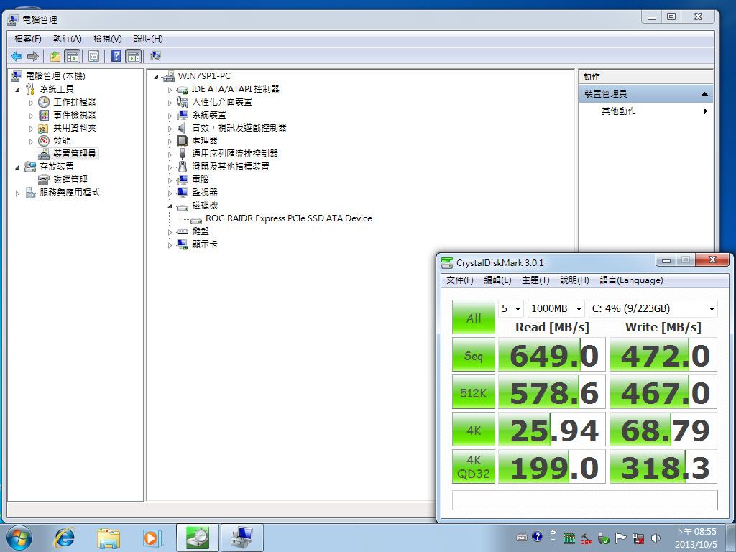Click the Forward arrow in Computer Management toolbar
The height and width of the screenshot is (552, 736).
33,57
